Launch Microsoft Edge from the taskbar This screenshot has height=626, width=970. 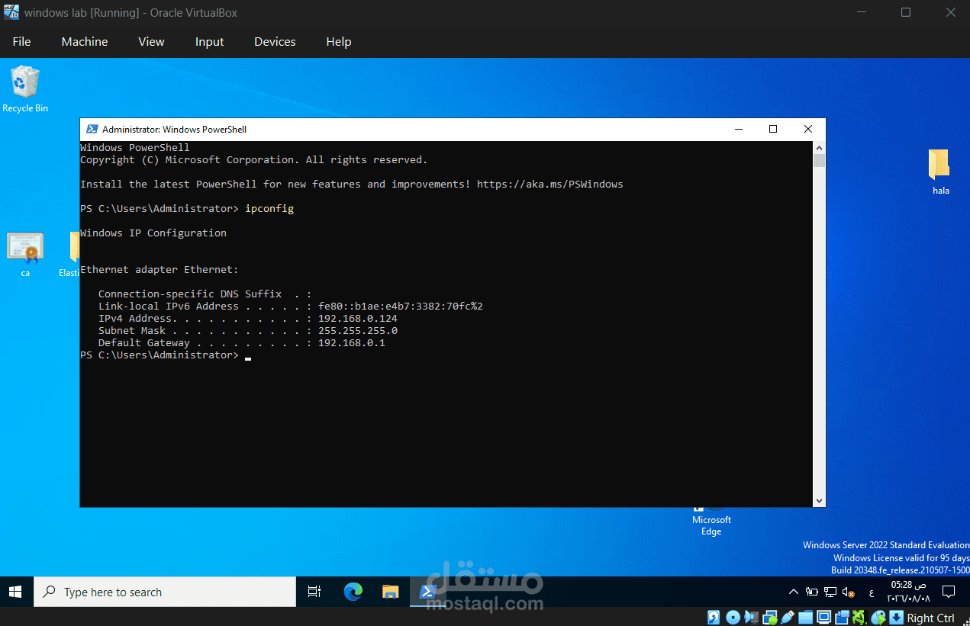pyautogui.click(x=353, y=592)
